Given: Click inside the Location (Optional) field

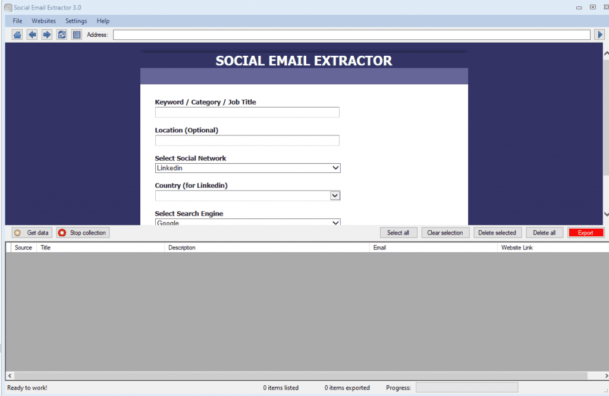Looking at the screenshot, I should [247, 141].
